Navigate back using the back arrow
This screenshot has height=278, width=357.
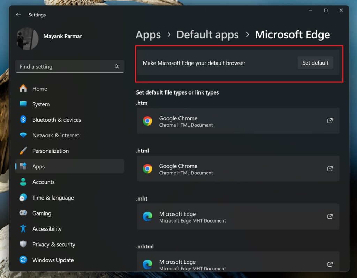tap(18, 15)
